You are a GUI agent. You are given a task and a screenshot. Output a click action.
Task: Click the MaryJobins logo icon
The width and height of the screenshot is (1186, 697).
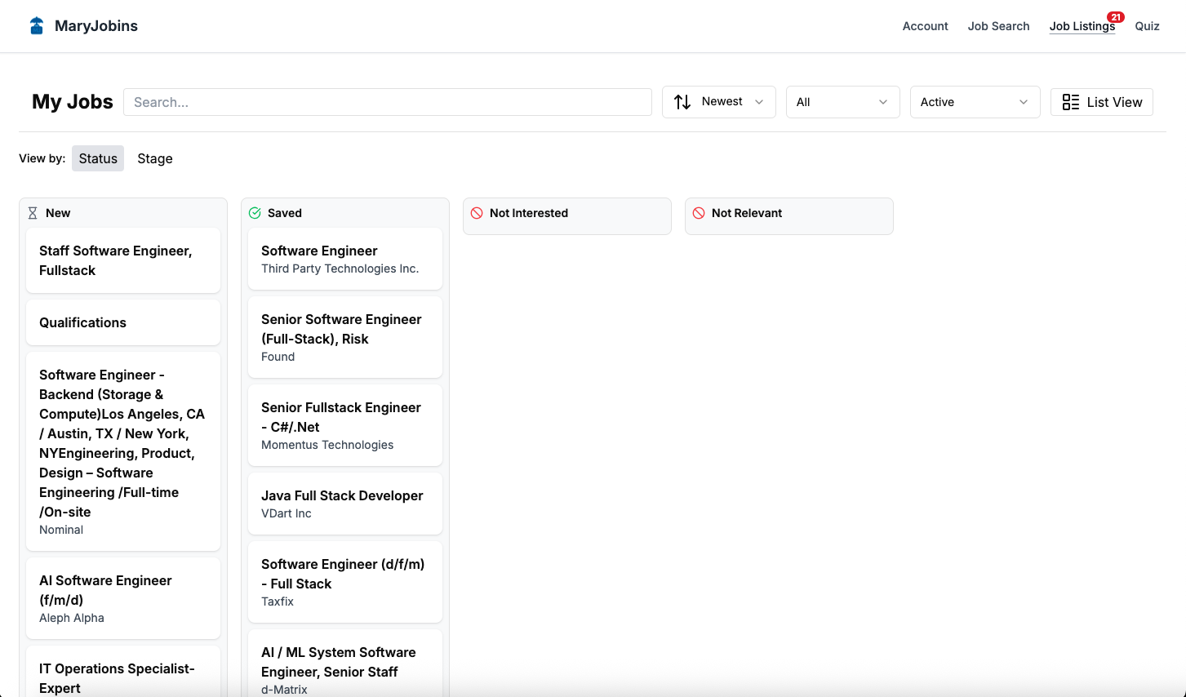click(x=37, y=26)
